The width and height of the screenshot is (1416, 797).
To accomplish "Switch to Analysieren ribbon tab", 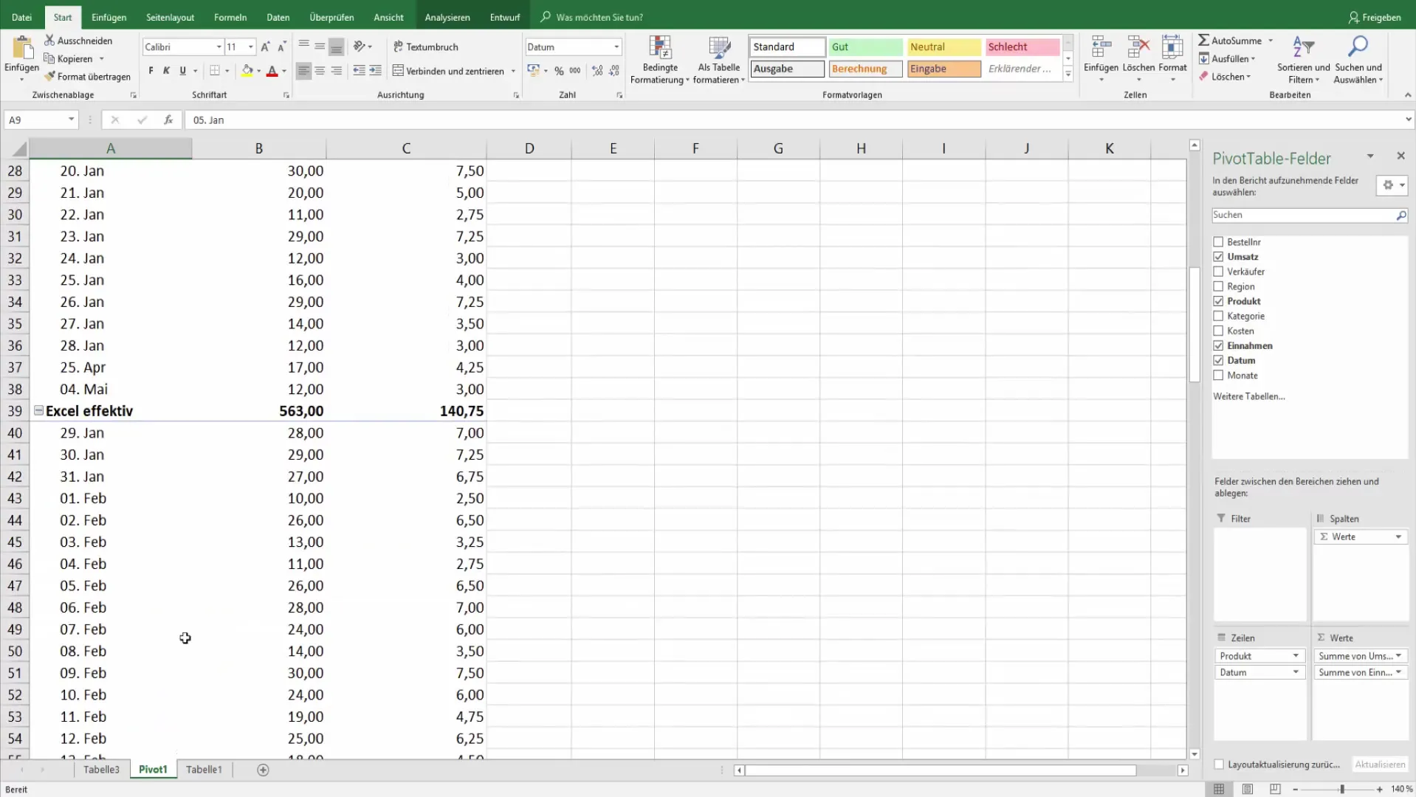I will pos(447,17).
